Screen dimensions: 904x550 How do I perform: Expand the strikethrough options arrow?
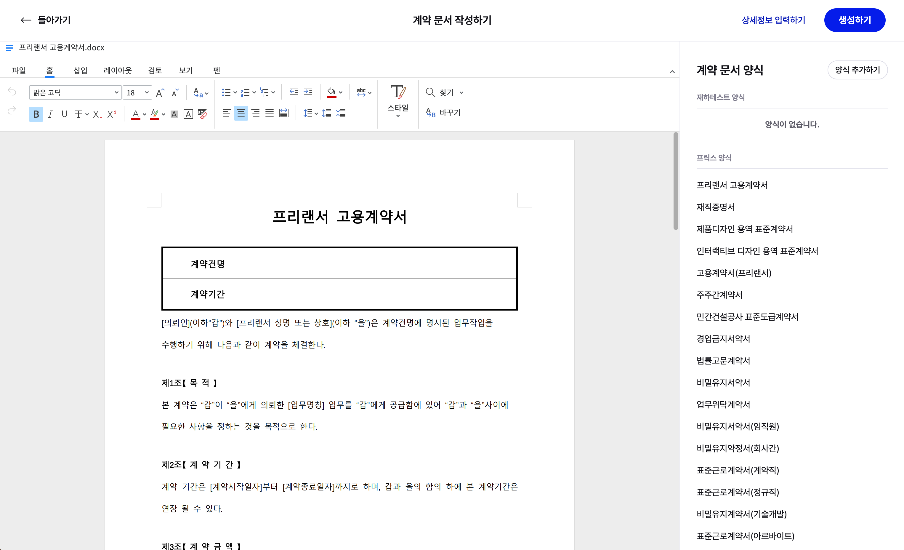tap(87, 114)
